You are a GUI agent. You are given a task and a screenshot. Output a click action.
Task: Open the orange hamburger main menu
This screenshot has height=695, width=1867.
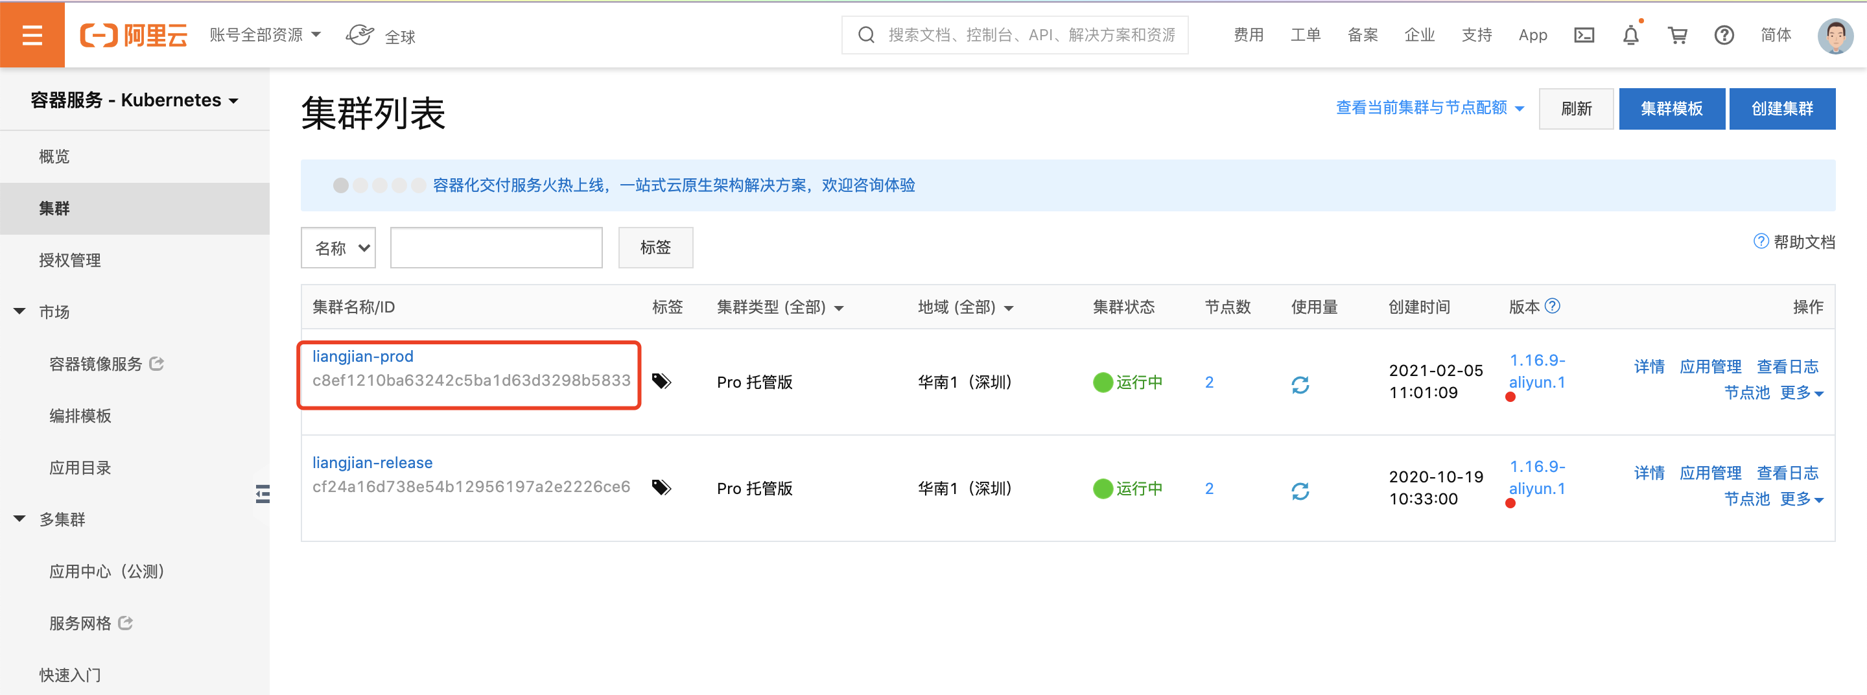(32, 35)
